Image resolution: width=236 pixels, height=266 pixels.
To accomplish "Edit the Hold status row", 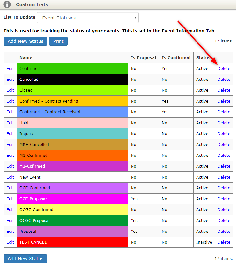I will (10, 123).
